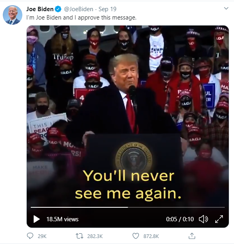Viewport: 234px width, 244px height.
Task: Open Joe Biden's profile picture
Action: (x=12, y=15)
